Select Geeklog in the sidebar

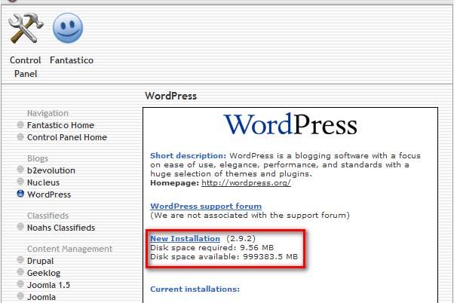(x=43, y=273)
